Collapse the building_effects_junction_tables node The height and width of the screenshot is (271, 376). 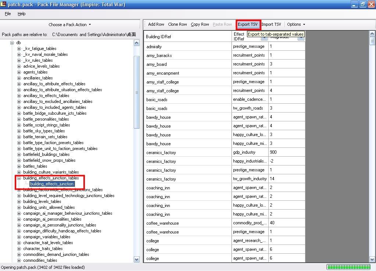(x=19, y=178)
